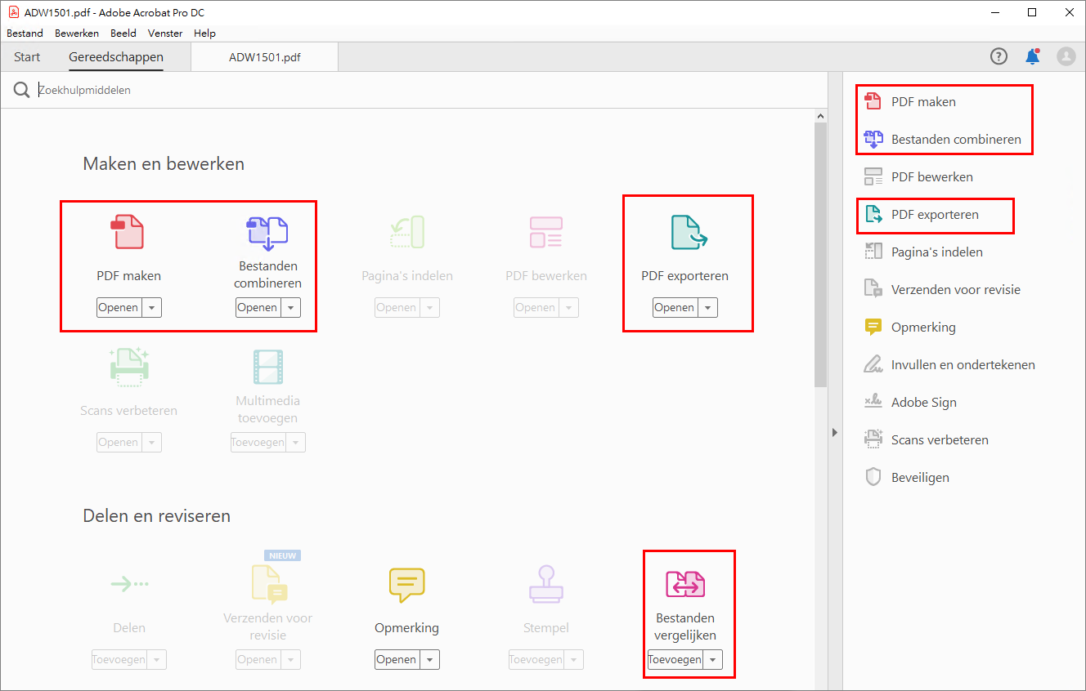Click the "Delen en reviseren" section heading

157,515
